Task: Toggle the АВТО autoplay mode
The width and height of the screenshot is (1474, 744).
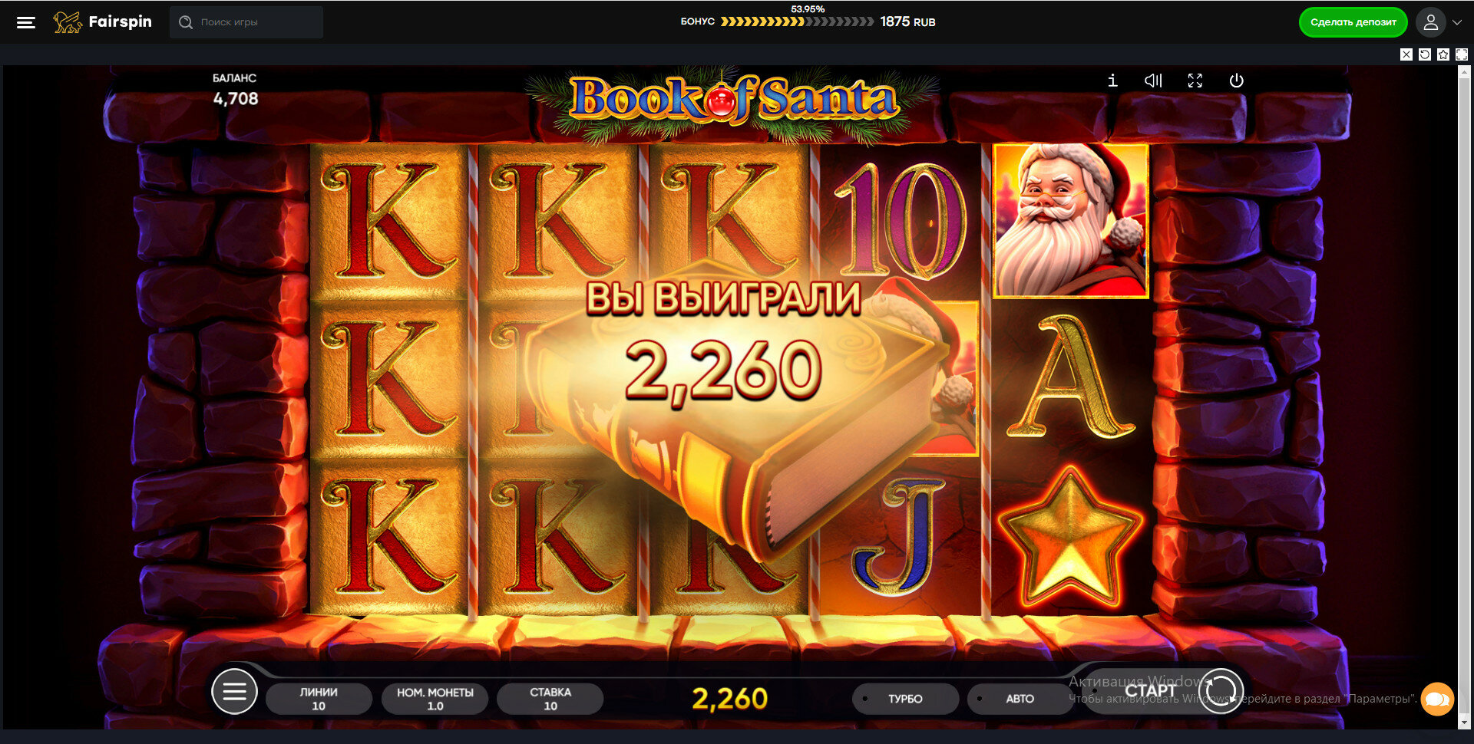Action: [1020, 699]
